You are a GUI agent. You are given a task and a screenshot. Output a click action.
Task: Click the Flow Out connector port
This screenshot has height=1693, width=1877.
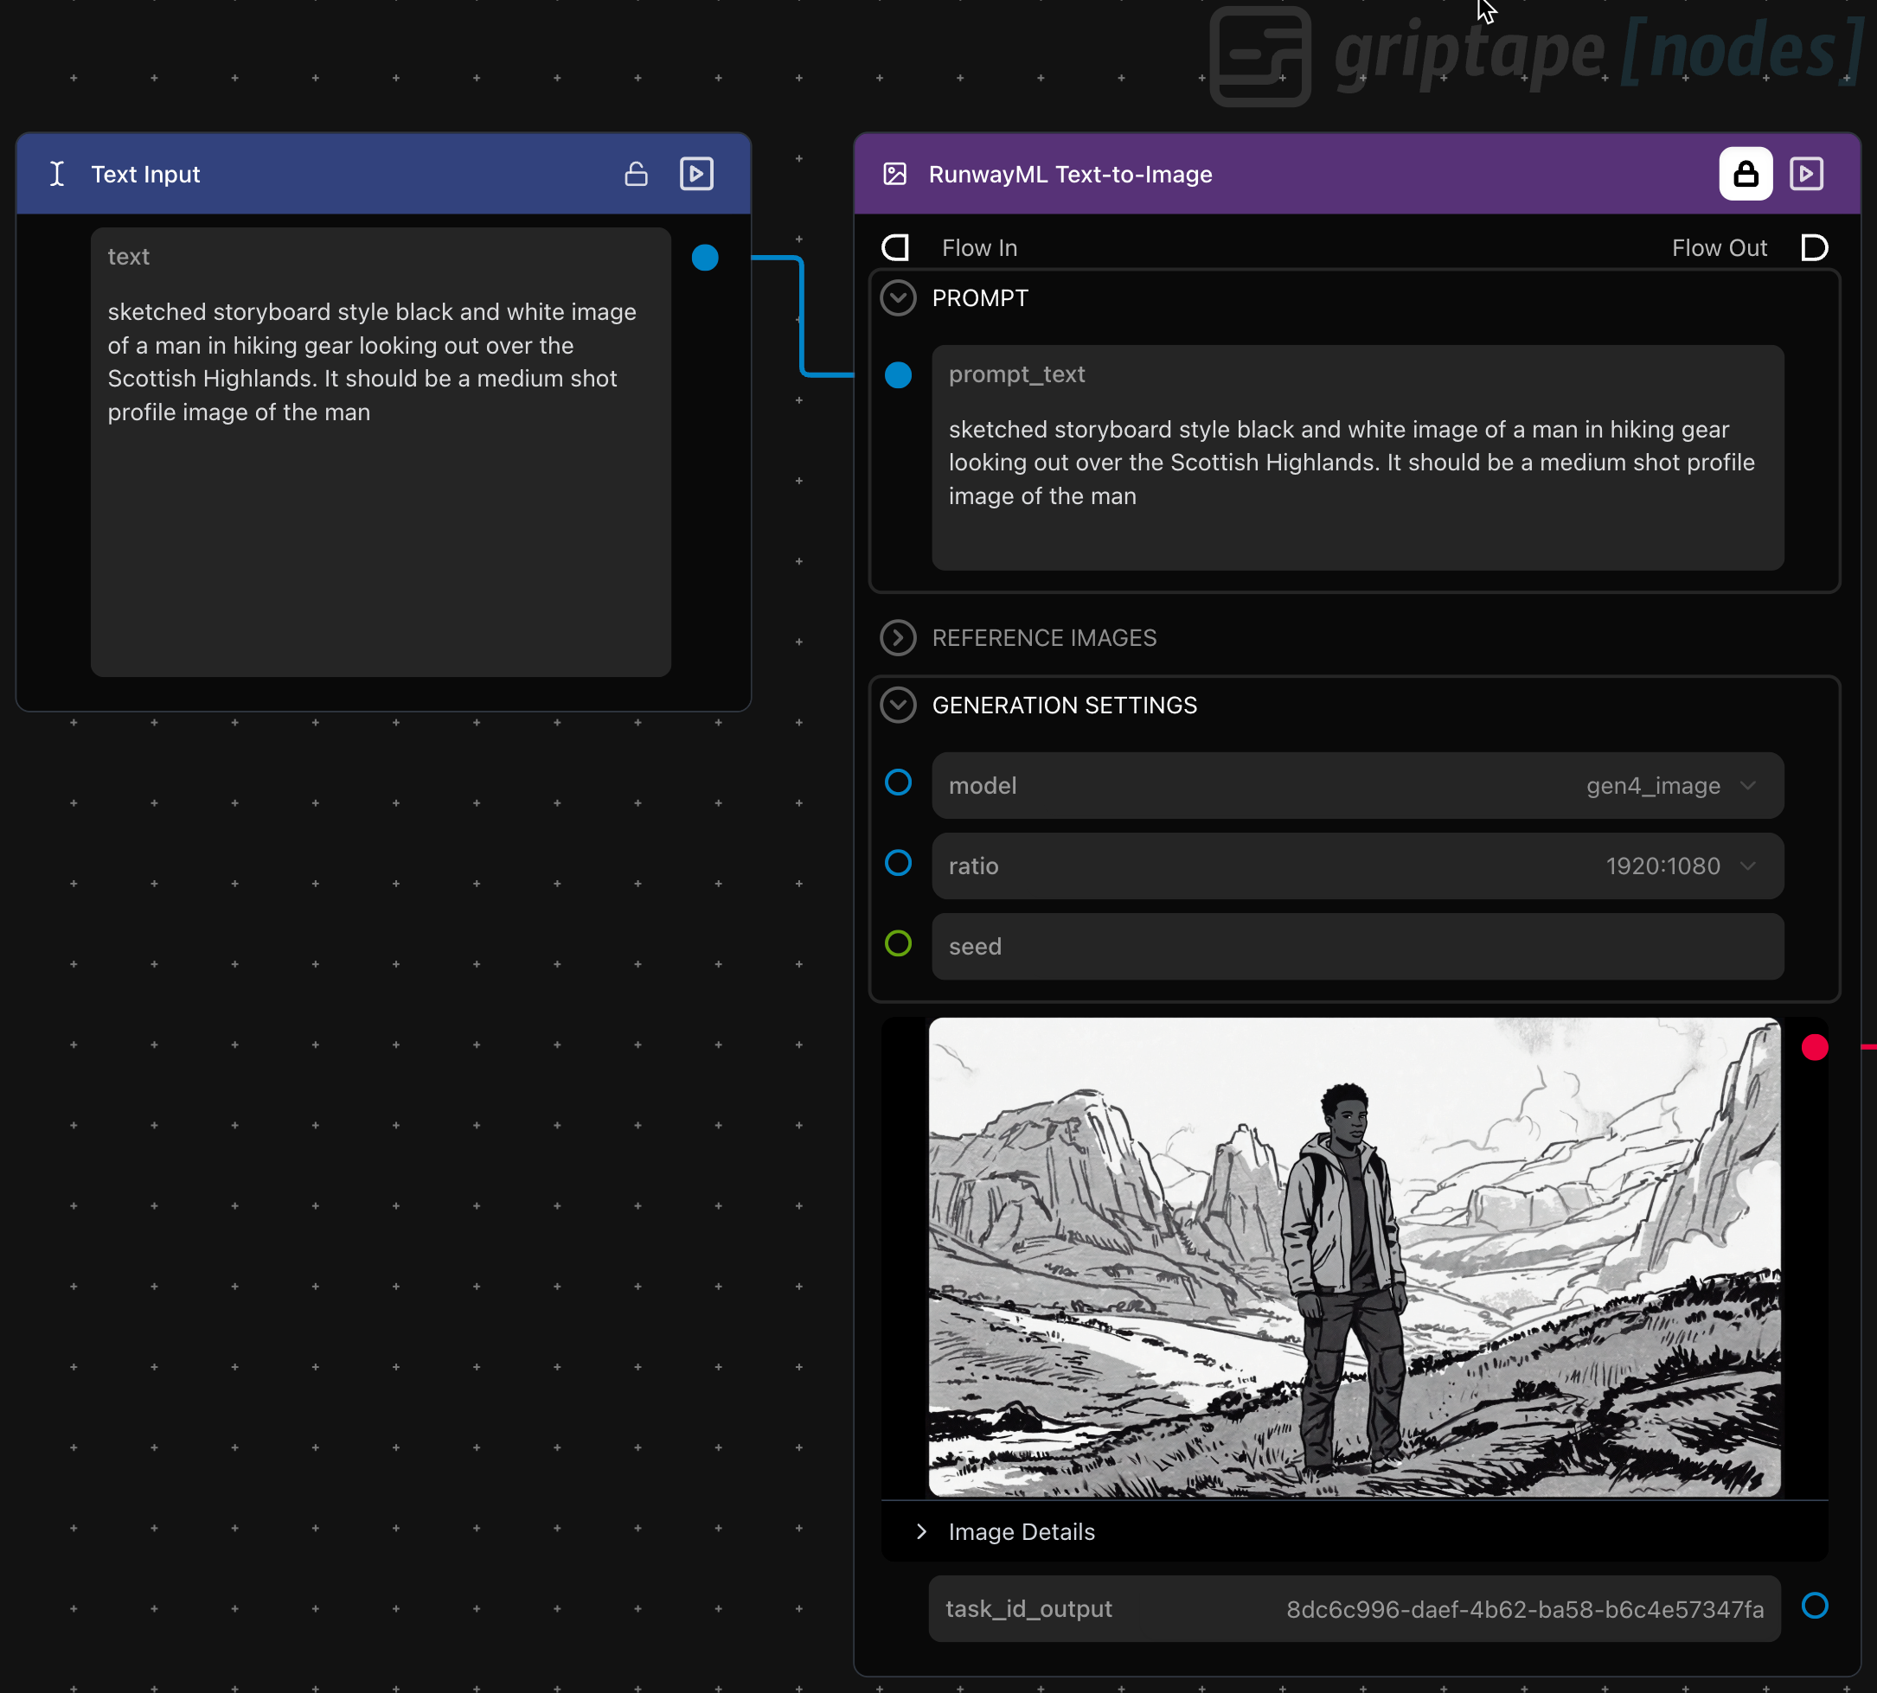point(1815,247)
